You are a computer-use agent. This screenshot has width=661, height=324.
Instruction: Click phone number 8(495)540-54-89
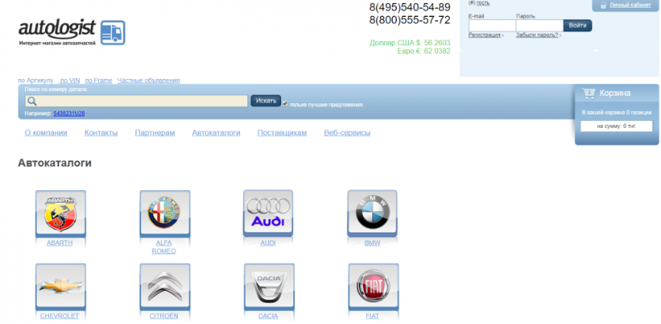click(x=410, y=8)
